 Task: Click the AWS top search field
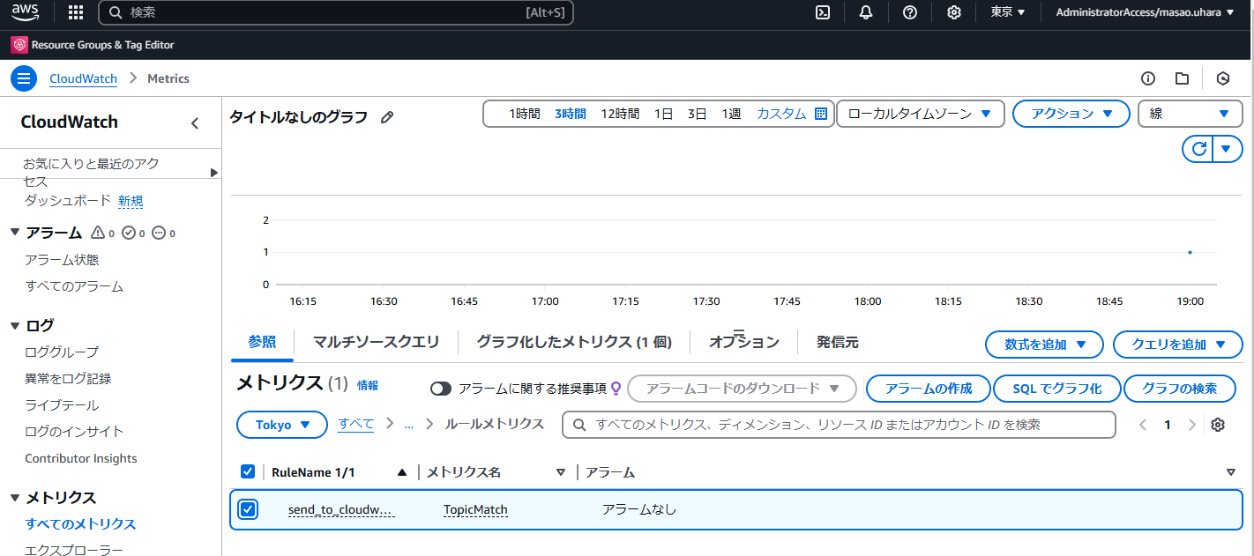336,12
